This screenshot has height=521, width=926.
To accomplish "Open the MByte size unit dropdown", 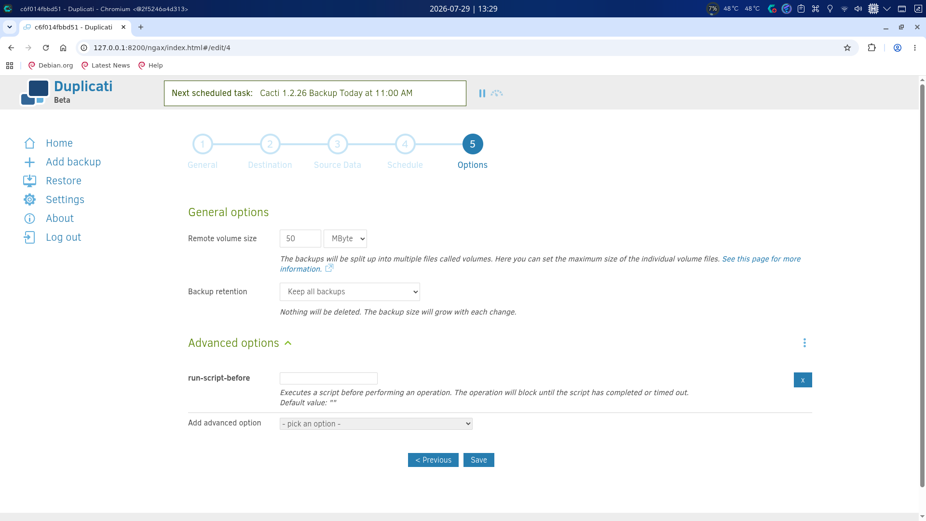I will tap(345, 239).
